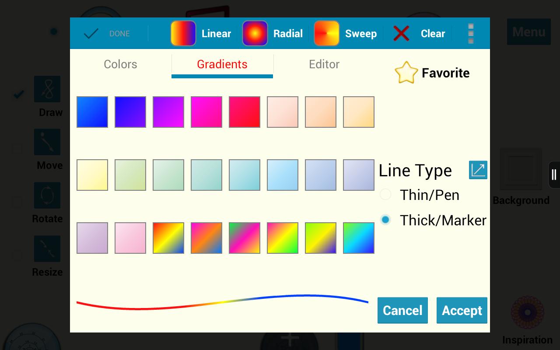Screen dimensions: 560x350
Task: Switch to the Colors tab
Action: [120, 64]
